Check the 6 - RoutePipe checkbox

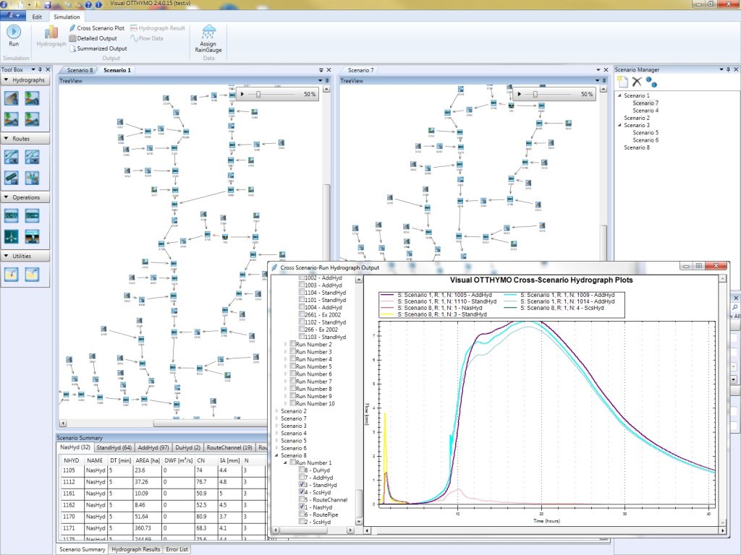[302, 515]
